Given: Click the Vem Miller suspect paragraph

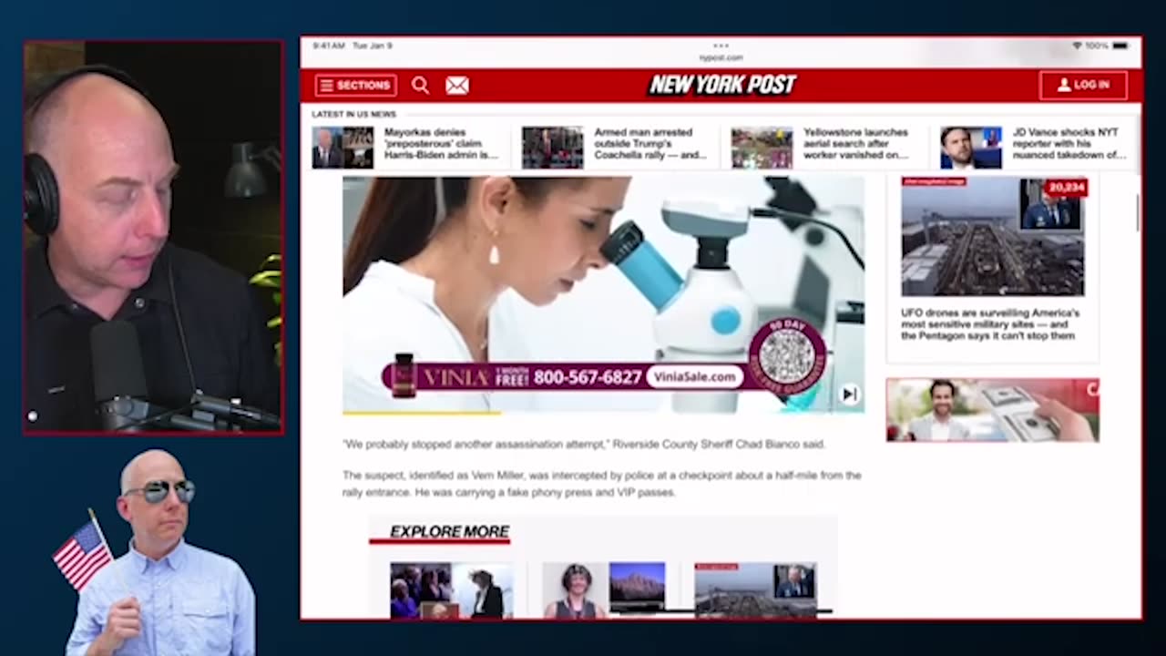Looking at the screenshot, I should 601,484.
